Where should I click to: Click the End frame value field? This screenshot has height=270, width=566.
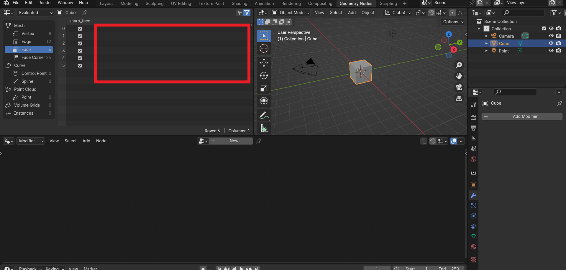pyautogui.click(x=448, y=269)
